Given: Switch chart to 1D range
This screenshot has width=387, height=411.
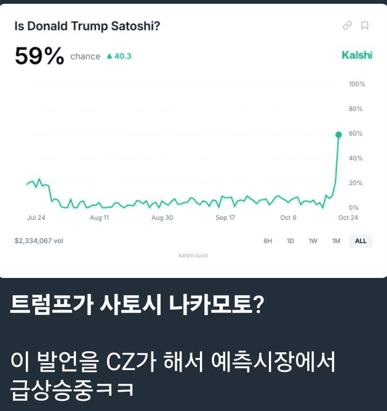Looking at the screenshot, I should [290, 241].
